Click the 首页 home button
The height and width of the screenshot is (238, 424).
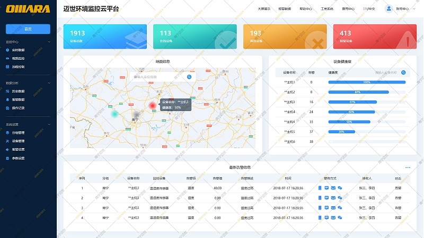(28, 29)
